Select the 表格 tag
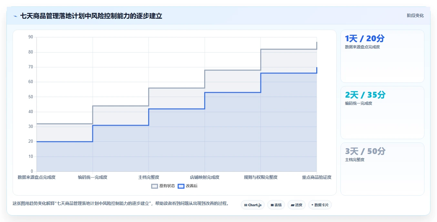This screenshot has width=437, height=222. (276, 205)
